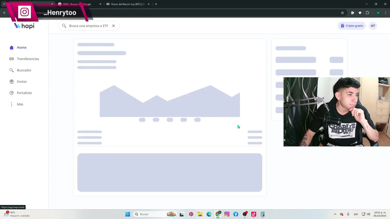Close the QQQ Google search tab
This screenshot has height=219, width=390.
pos(100,4)
